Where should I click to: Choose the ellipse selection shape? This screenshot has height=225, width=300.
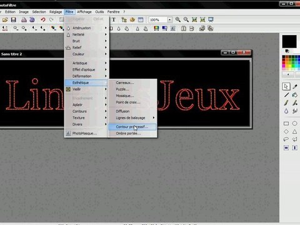(x=294, y=123)
